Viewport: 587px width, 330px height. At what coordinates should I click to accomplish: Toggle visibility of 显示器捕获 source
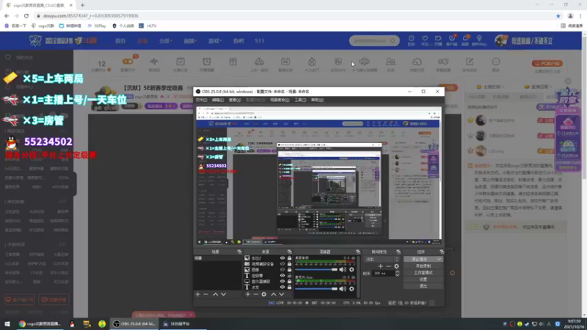pos(282,281)
